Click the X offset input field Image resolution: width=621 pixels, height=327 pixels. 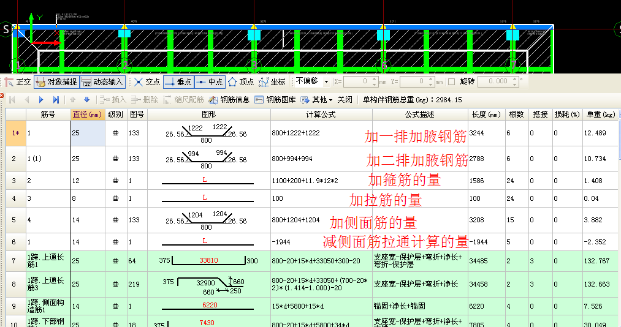(x=357, y=81)
